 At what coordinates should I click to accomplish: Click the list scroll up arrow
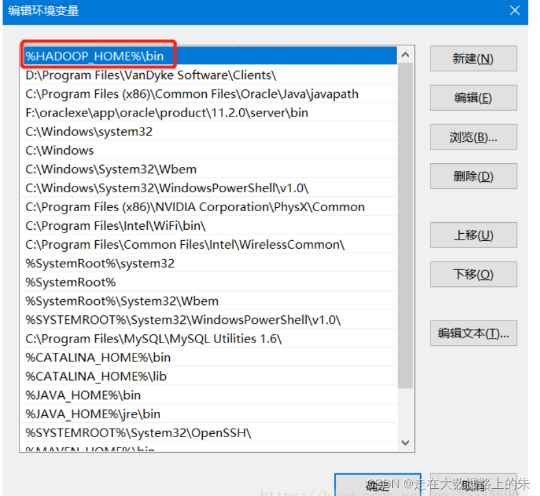(405, 54)
